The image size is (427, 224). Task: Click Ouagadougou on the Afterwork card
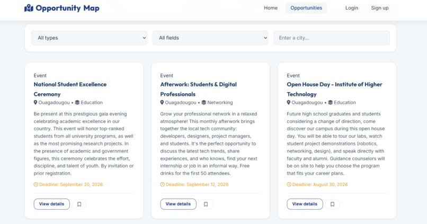point(181,103)
